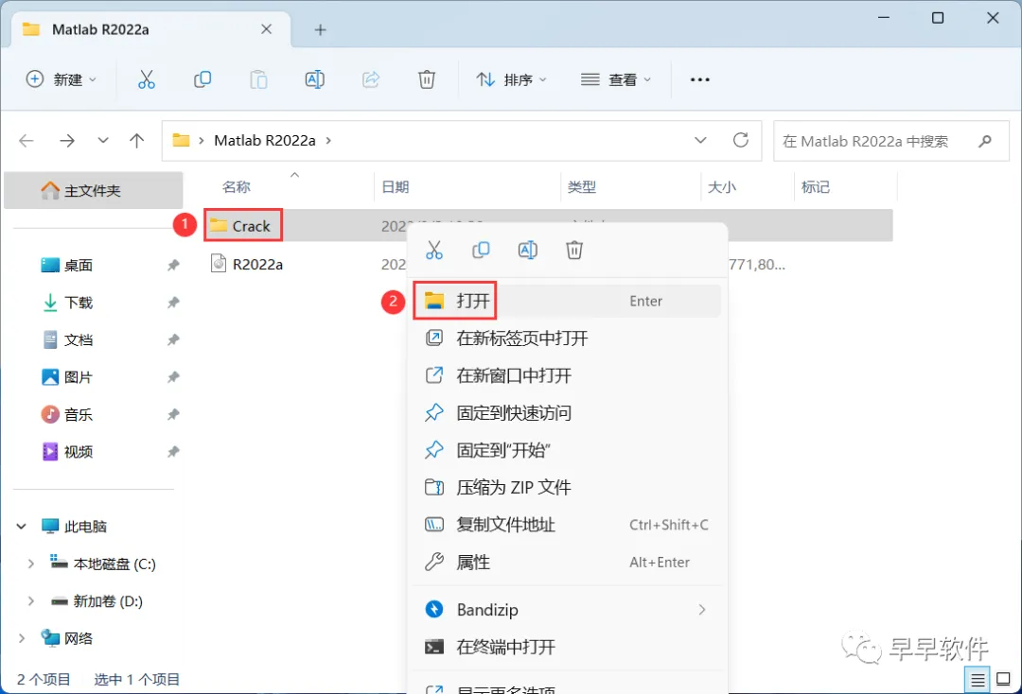
Task: Click breadcrumb chevron after Matlab R2022a
Action: click(x=328, y=141)
